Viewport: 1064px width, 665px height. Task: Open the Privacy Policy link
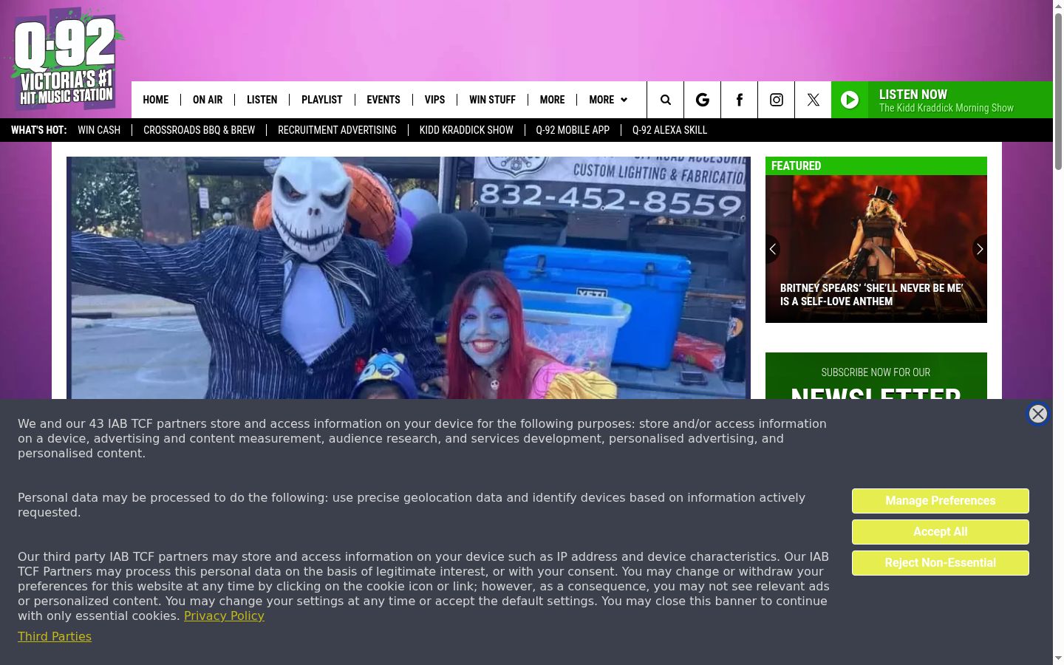click(224, 615)
